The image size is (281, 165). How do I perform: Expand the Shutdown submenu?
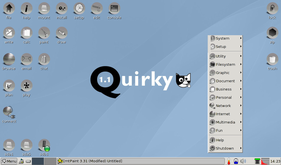pos(225,148)
